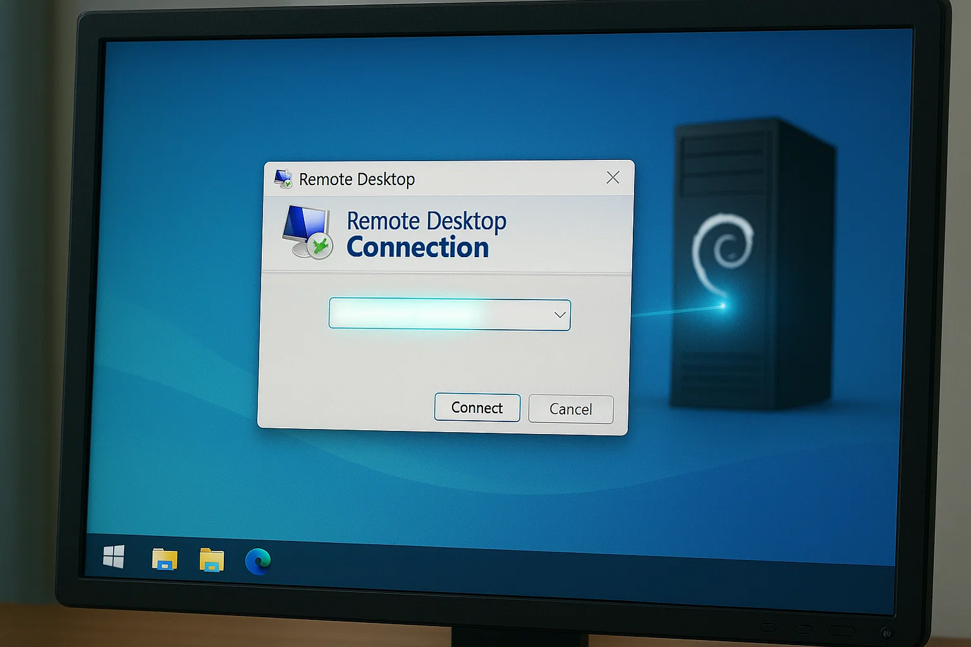The image size is (971, 647).
Task: Click the small Remote Desktop title bar icon
Action: [x=283, y=179]
